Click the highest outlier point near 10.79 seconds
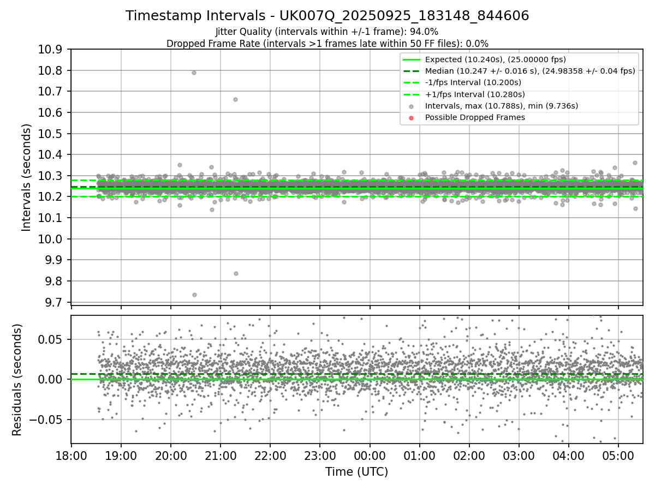Viewport: 655px width, 491px height. pyautogui.click(x=194, y=73)
